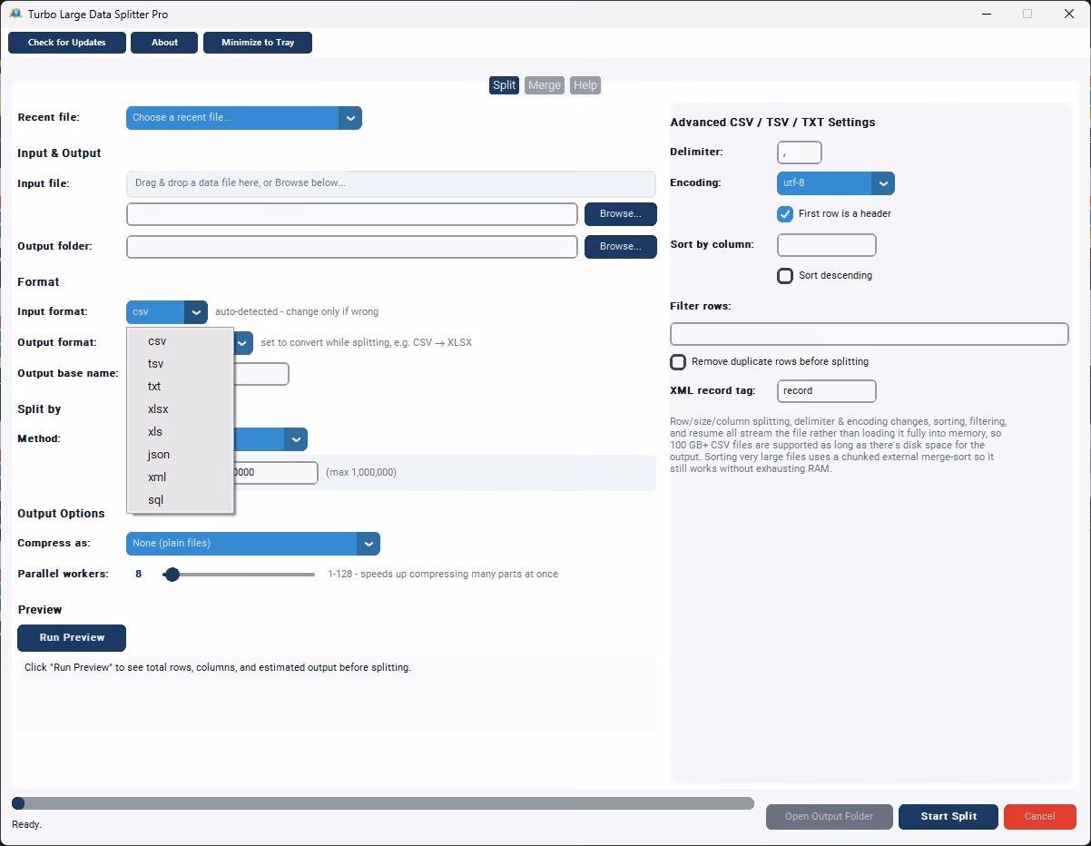The height and width of the screenshot is (846, 1091).
Task: Click the 'Ready.' status text
Action: (26, 825)
